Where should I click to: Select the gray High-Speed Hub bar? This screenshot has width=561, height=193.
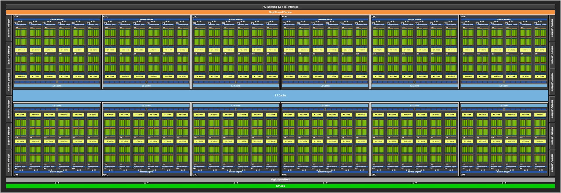pos(280,180)
